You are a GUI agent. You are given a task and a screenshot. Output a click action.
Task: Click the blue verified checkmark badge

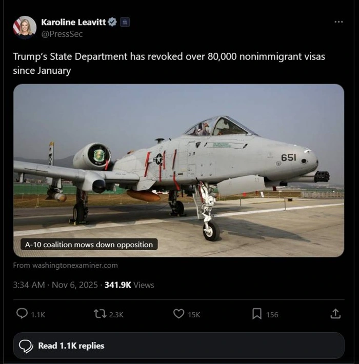(112, 22)
